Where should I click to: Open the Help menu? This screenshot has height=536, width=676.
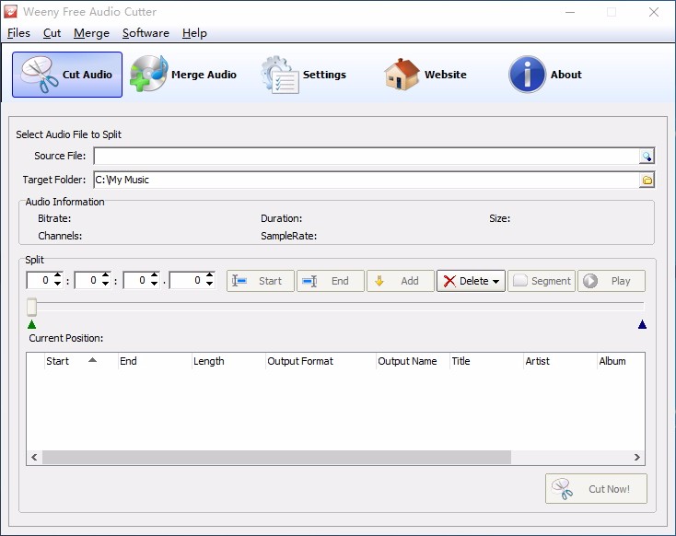point(194,33)
